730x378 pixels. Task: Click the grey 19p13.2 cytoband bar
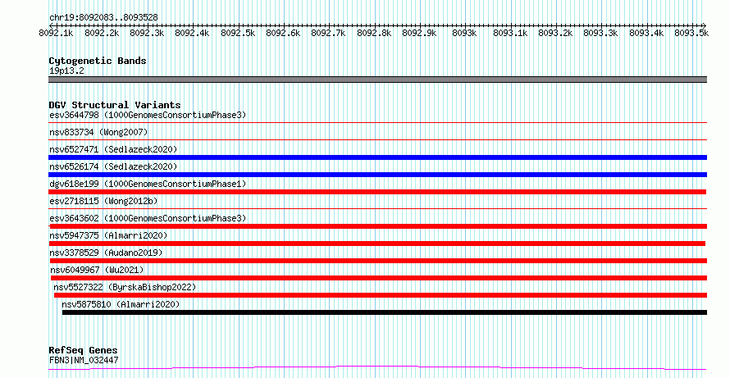(377, 80)
